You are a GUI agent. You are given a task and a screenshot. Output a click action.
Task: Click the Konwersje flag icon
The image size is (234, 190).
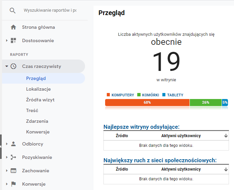point(13,184)
